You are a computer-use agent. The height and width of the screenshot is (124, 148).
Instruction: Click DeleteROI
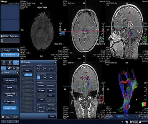pos(41,86)
